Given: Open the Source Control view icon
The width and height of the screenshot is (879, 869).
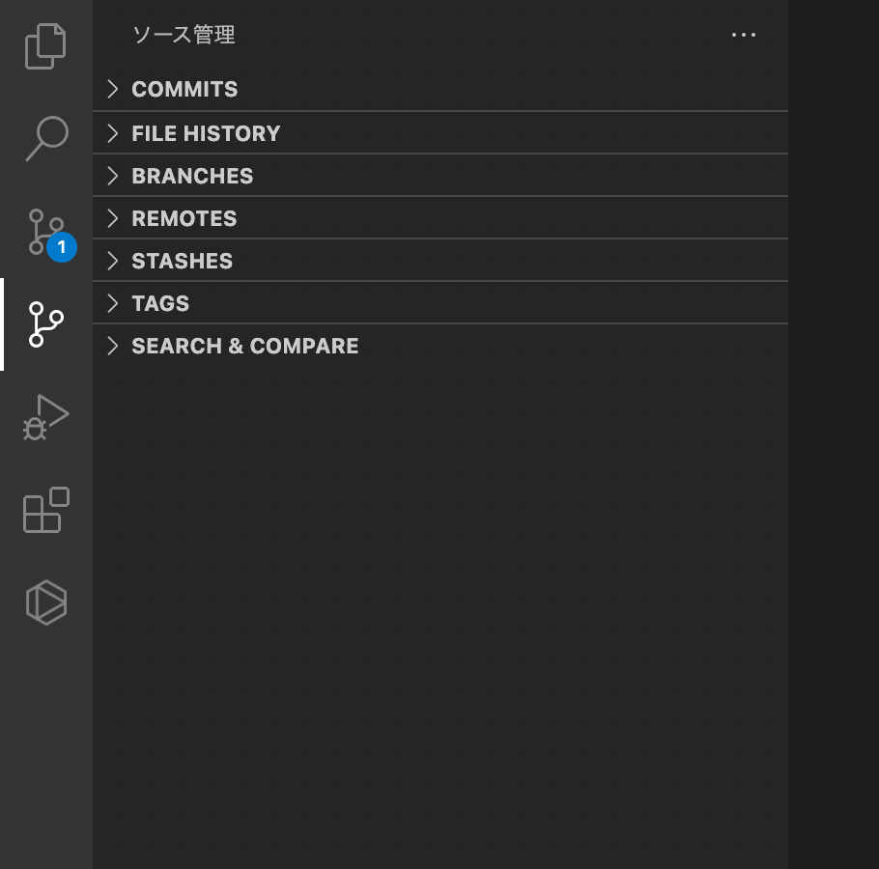Looking at the screenshot, I should tap(45, 231).
